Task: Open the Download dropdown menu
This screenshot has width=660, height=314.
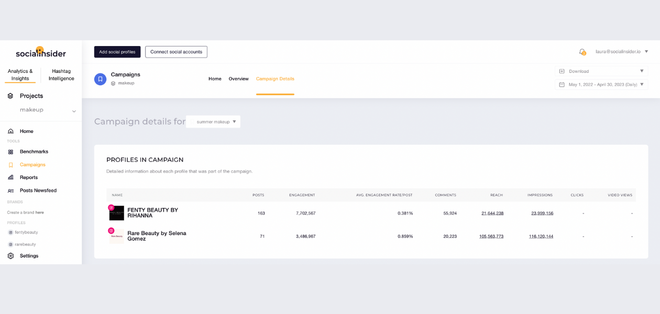Action: click(x=601, y=71)
